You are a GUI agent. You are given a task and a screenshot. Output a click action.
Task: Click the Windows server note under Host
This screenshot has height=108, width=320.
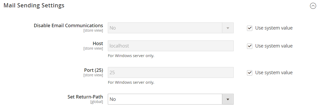(x=131, y=56)
